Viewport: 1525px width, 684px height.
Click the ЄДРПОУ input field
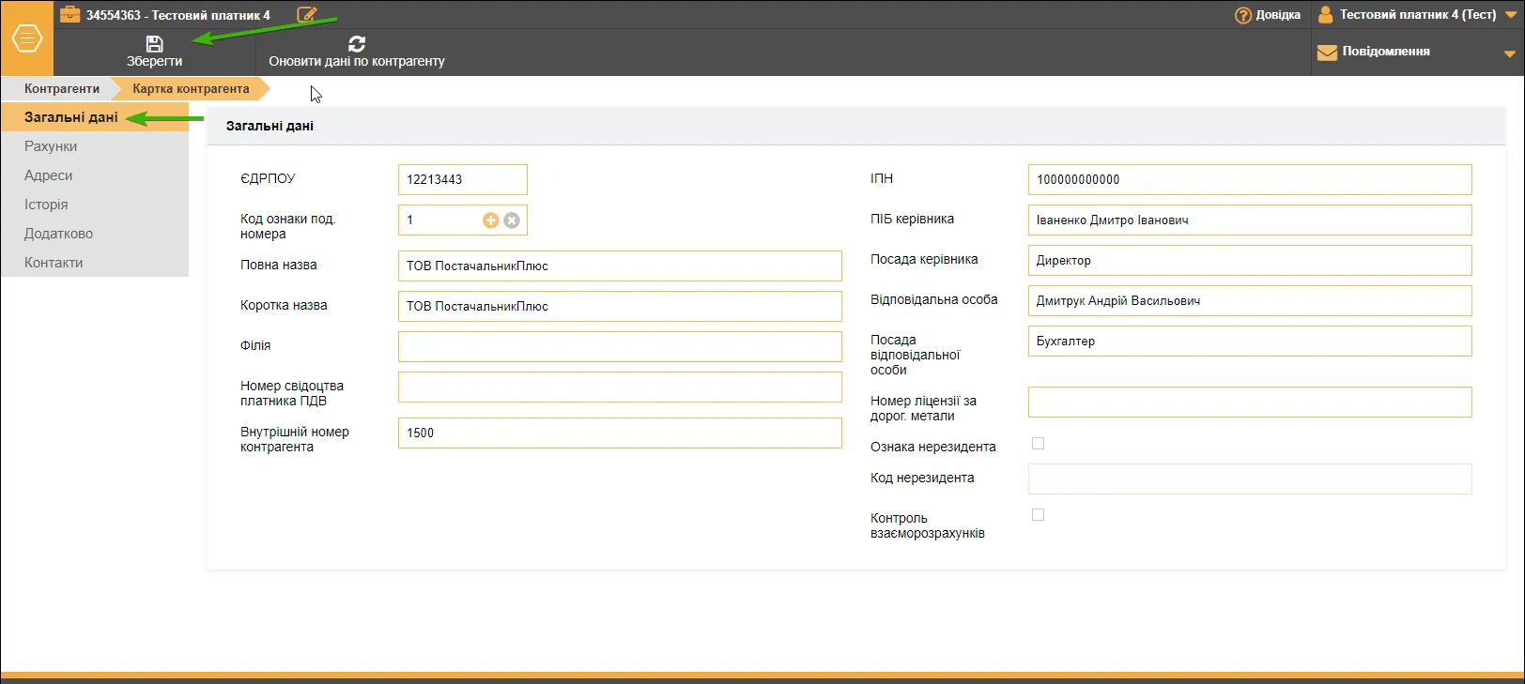click(463, 179)
